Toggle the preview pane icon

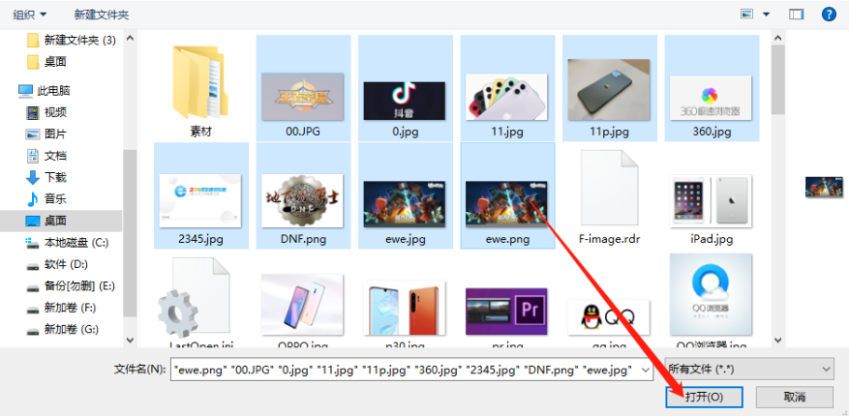pos(797,15)
